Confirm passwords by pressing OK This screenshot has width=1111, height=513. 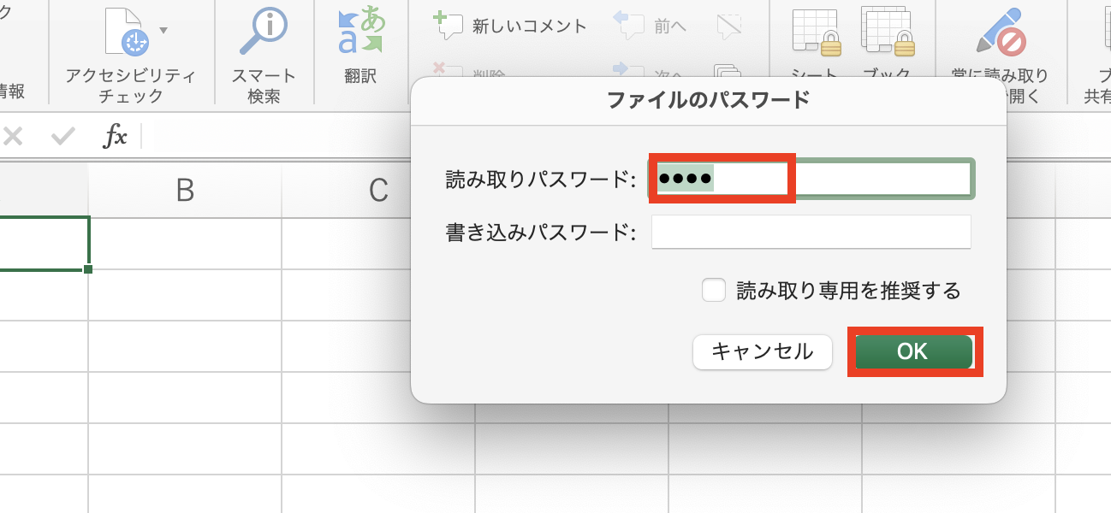tap(912, 351)
